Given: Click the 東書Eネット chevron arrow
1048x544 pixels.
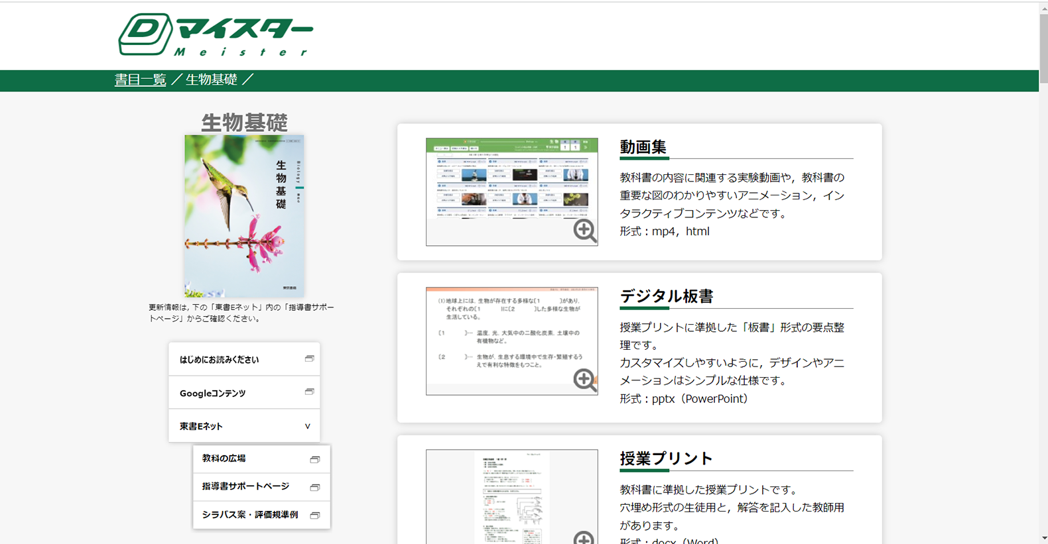Looking at the screenshot, I should (307, 426).
